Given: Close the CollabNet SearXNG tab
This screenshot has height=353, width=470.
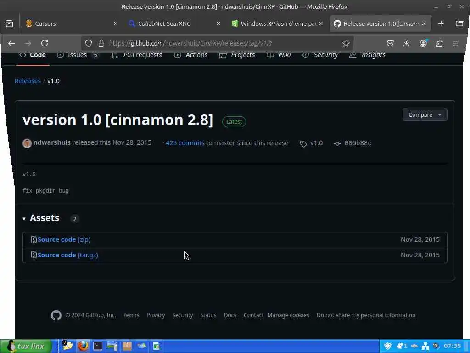Looking at the screenshot, I should coord(218,23).
